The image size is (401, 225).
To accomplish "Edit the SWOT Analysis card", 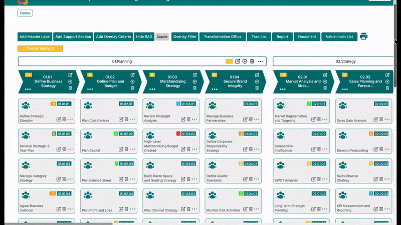I will coord(313,179).
